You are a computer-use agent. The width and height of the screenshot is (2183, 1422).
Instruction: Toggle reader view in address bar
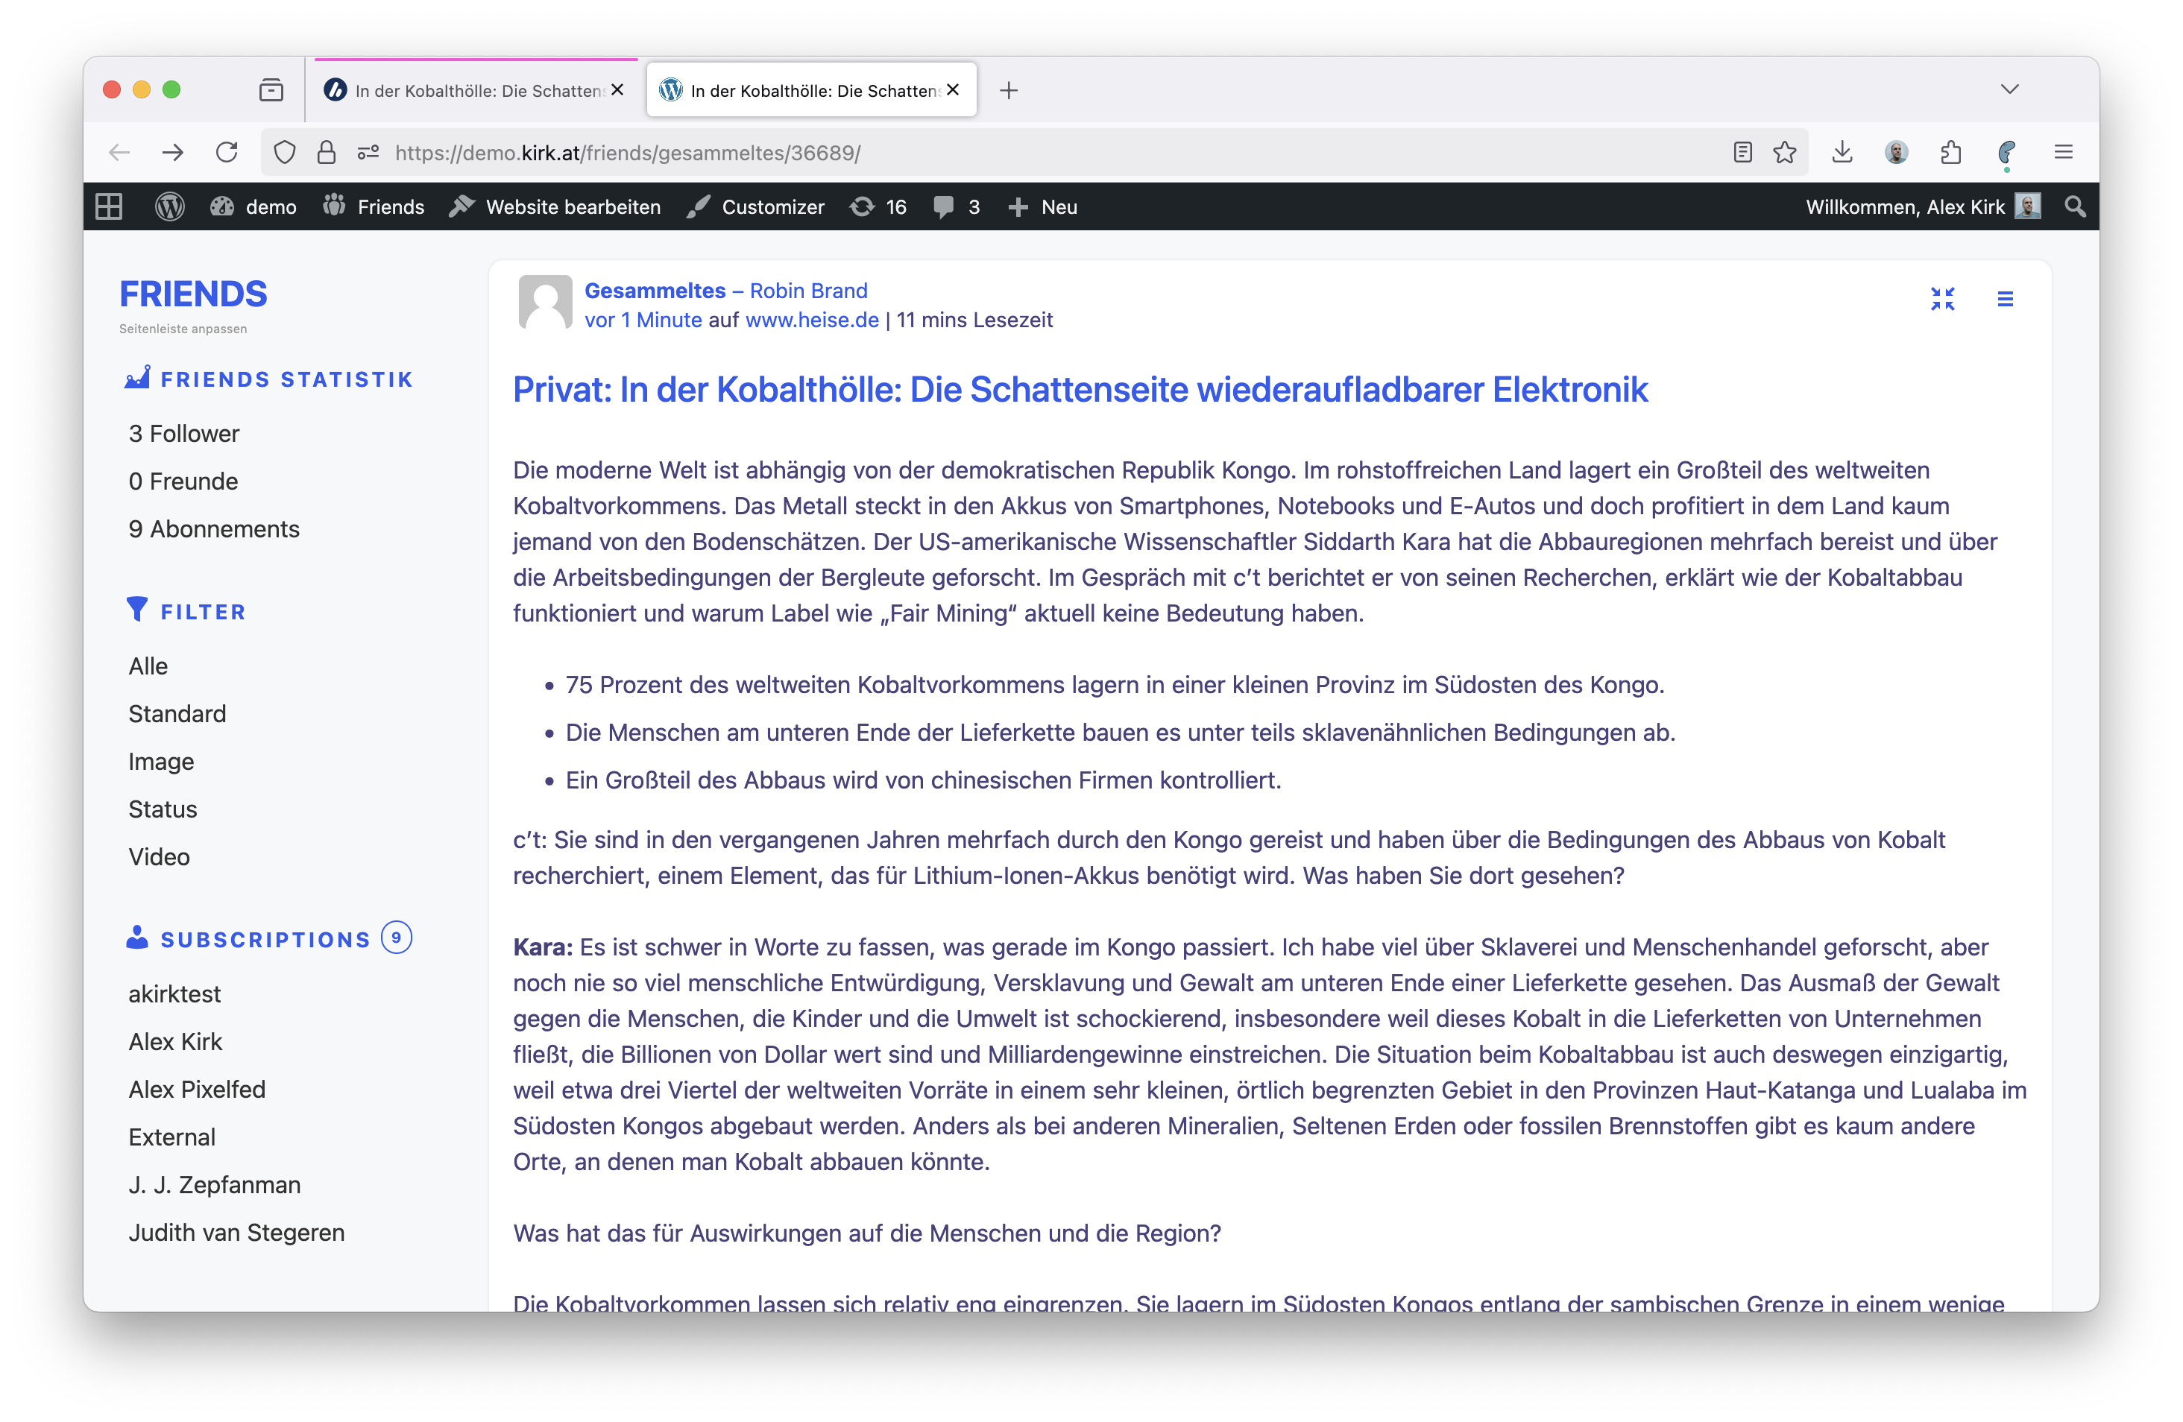point(1742,152)
